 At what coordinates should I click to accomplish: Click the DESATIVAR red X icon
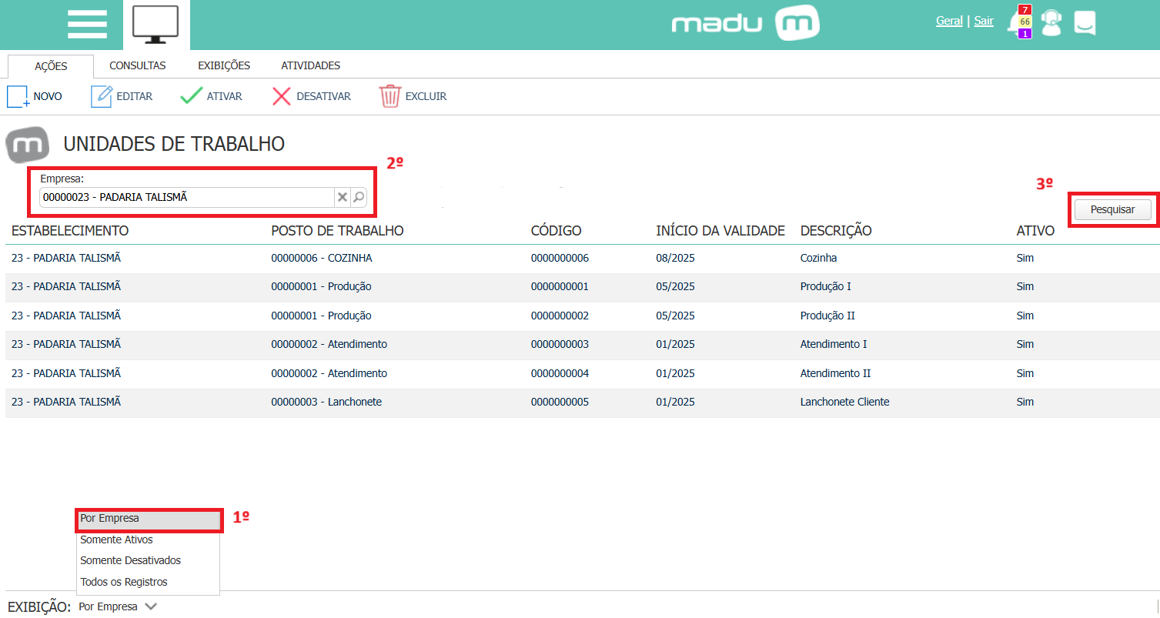[x=282, y=96]
